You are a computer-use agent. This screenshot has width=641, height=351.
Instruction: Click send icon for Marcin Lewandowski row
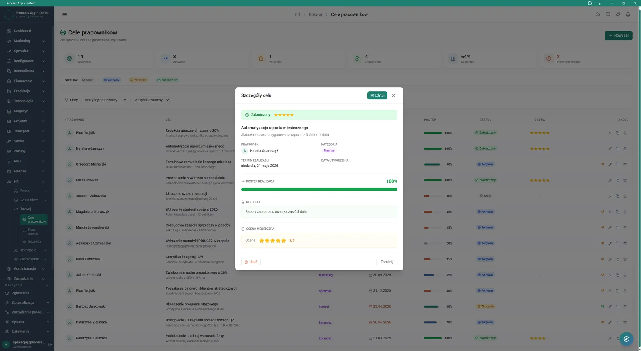coord(602,227)
